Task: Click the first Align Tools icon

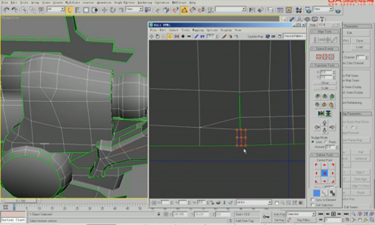Action: pyautogui.click(x=315, y=39)
